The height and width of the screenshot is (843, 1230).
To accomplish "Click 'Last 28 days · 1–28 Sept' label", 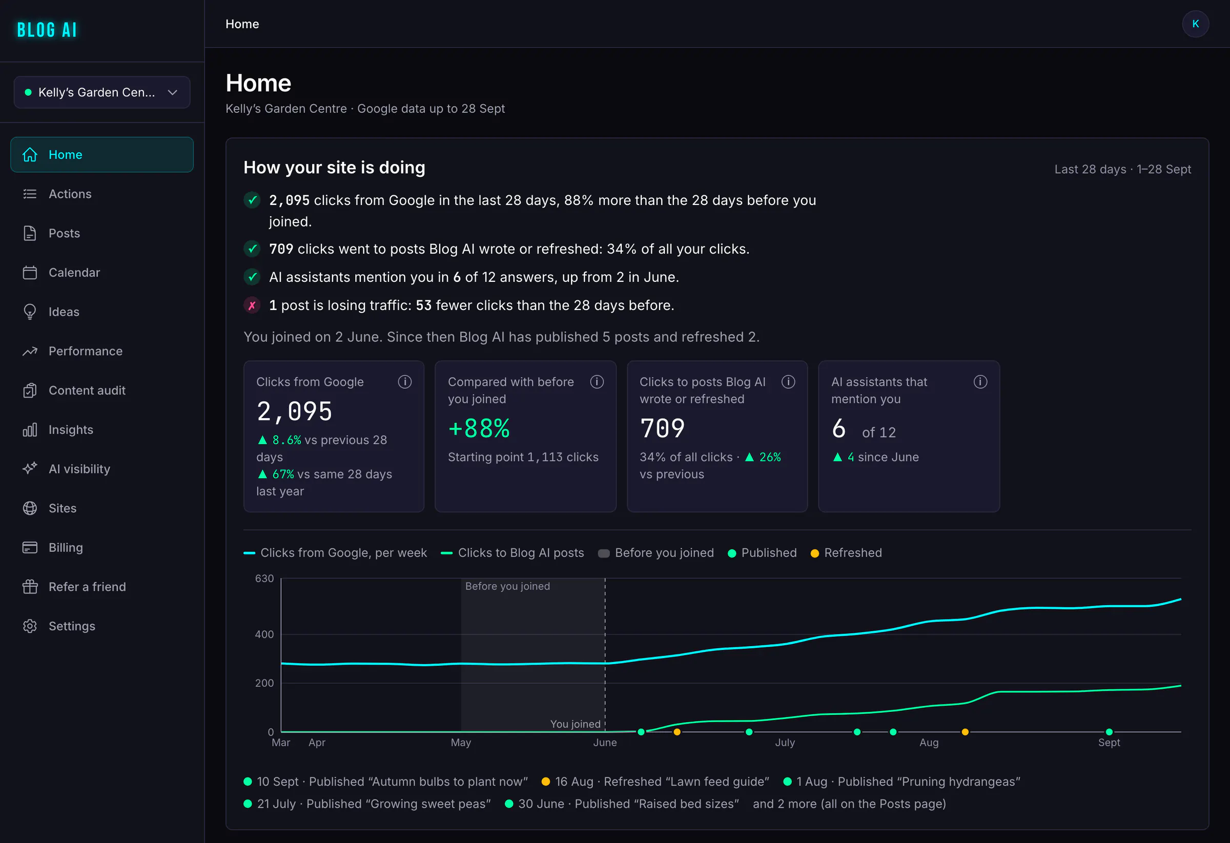I will (1122, 169).
